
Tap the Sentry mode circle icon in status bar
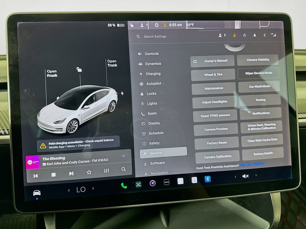[x=157, y=25]
